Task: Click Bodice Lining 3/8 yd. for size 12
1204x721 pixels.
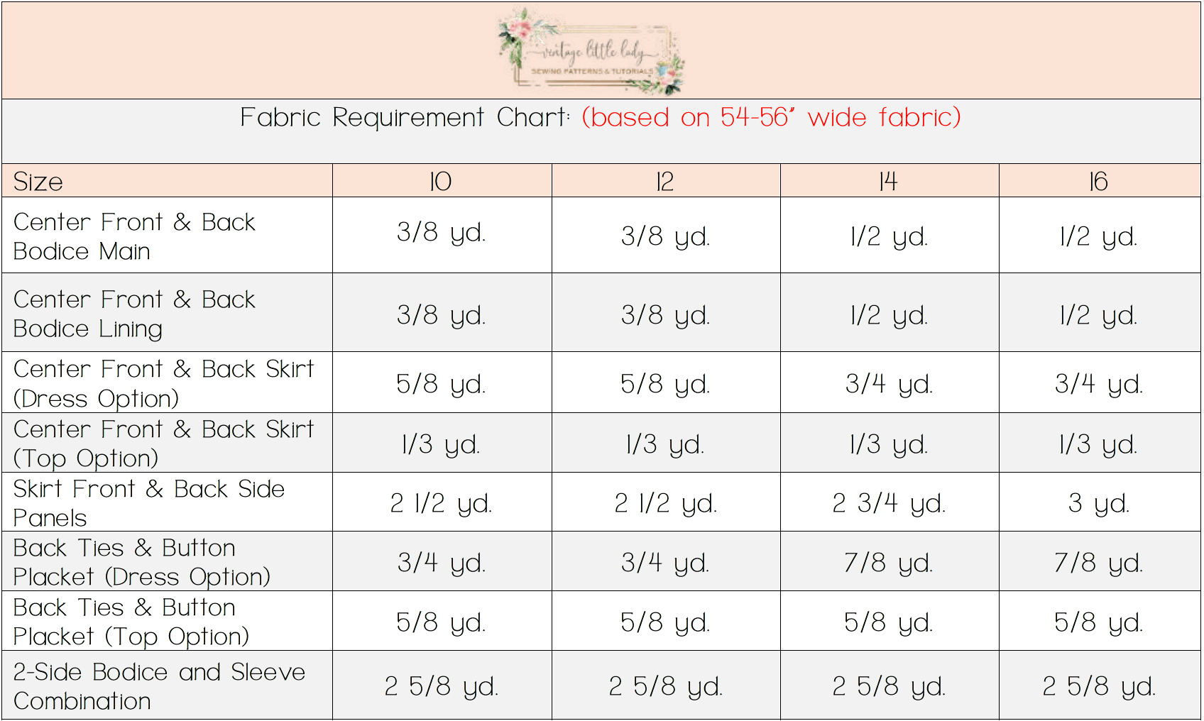Action: coord(665,315)
